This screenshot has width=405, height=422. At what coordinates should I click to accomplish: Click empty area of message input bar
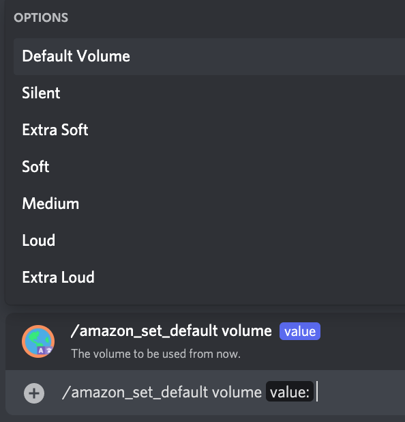tap(360, 393)
